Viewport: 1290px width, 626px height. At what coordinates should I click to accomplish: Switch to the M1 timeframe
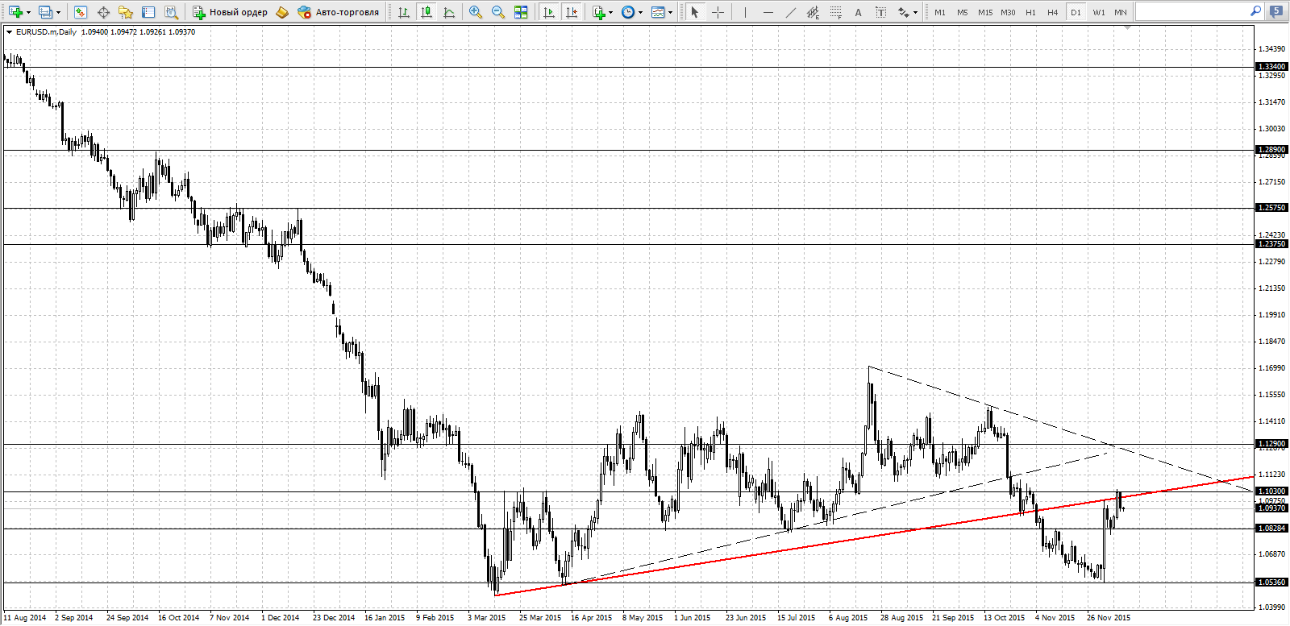pos(940,12)
